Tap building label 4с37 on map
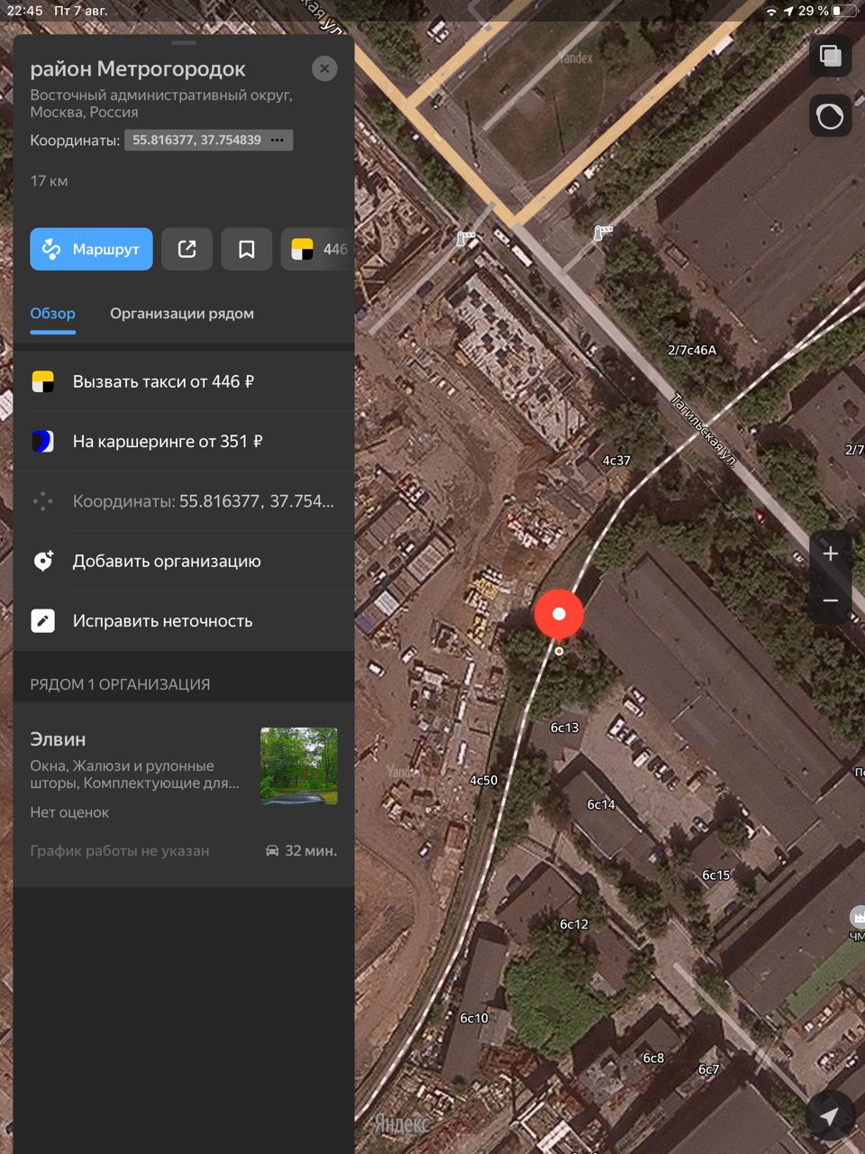Image resolution: width=865 pixels, height=1154 pixels. click(x=616, y=460)
